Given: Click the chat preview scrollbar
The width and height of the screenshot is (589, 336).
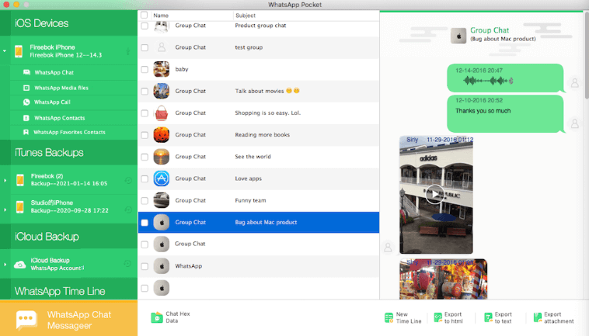Looking at the screenshot, I should coord(587,56).
